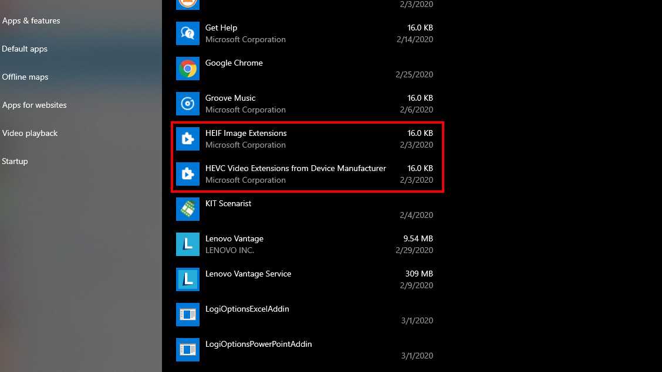Go to Default apps section
662x372 pixels.
tap(25, 49)
